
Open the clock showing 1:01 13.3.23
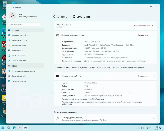156,128
